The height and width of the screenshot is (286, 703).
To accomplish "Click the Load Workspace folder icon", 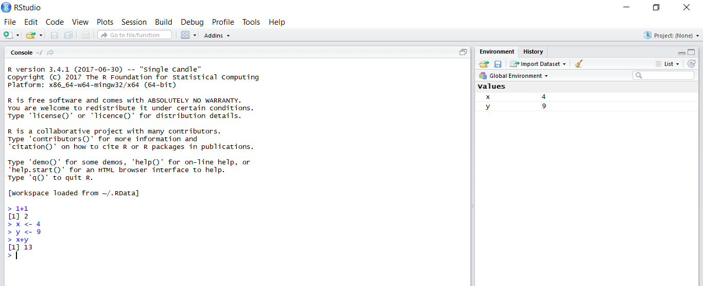I will click(x=484, y=64).
